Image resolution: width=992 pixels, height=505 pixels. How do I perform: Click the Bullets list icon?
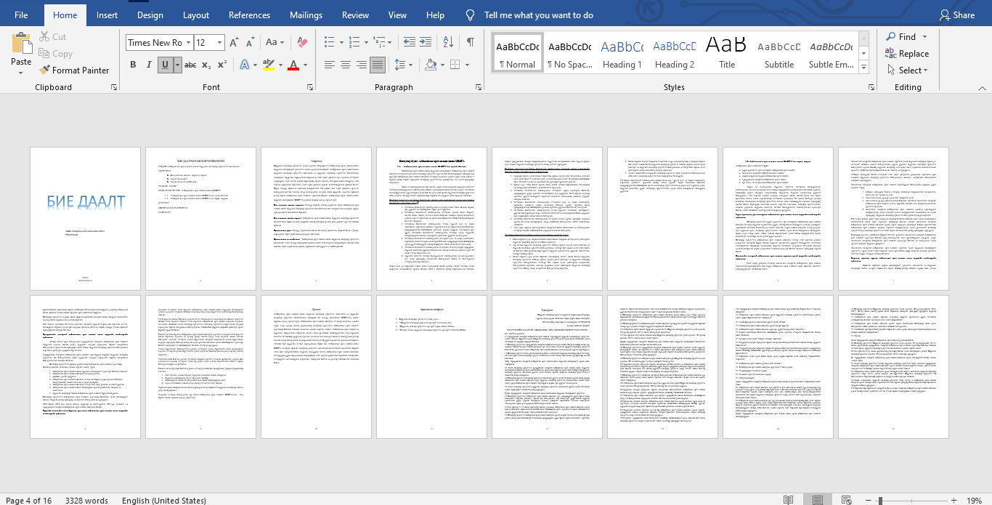[330, 43]
